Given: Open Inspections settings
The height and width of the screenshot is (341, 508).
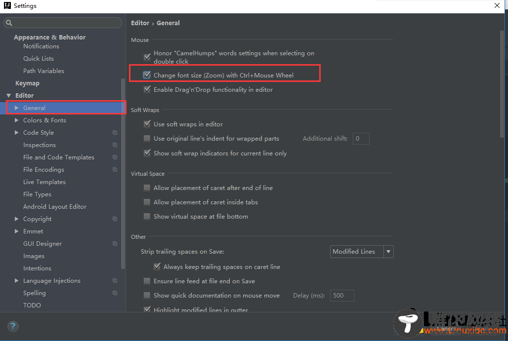Looking at the screenshot, I should (x=40, y=145).
